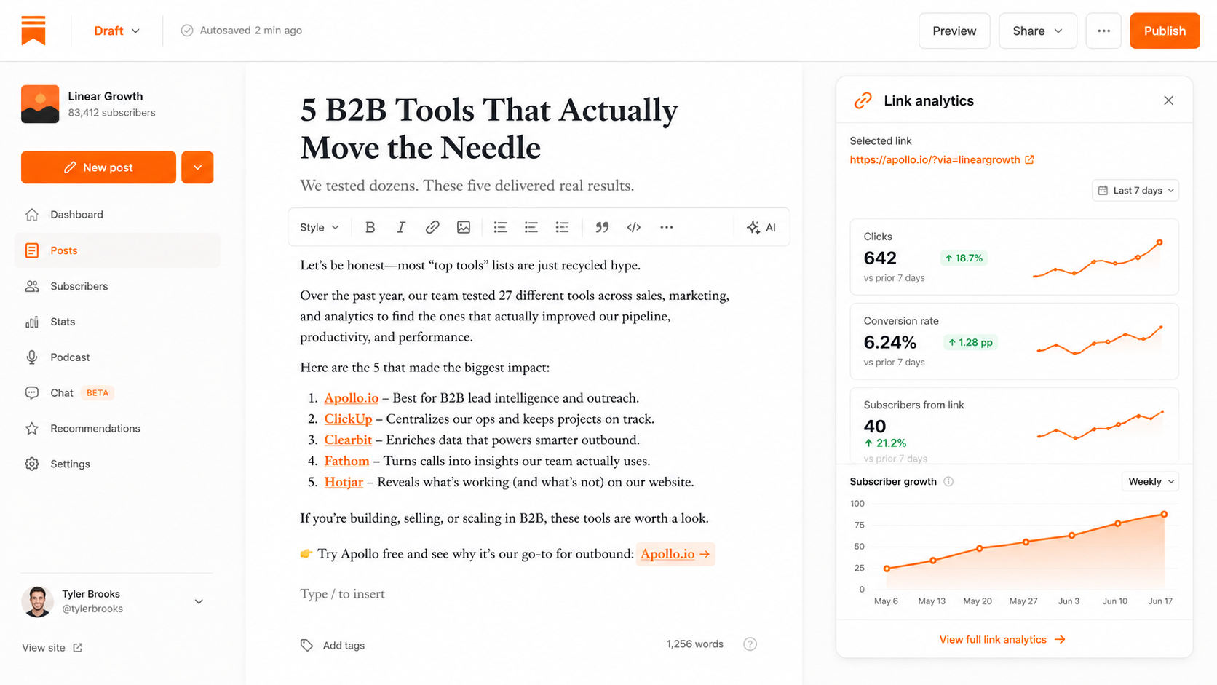
Task: Change the Weekly growth interval
Action: (1151, 481)
